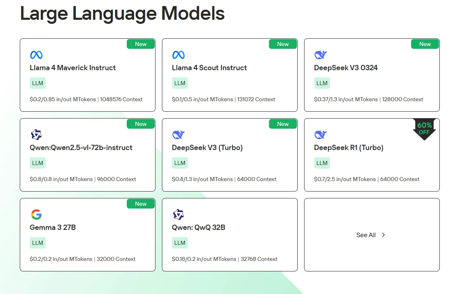Click the '$0.8/0.8 in/out MTokens' pricing text
This screenshot has width=462, height=294.
(x=61, y=179)
